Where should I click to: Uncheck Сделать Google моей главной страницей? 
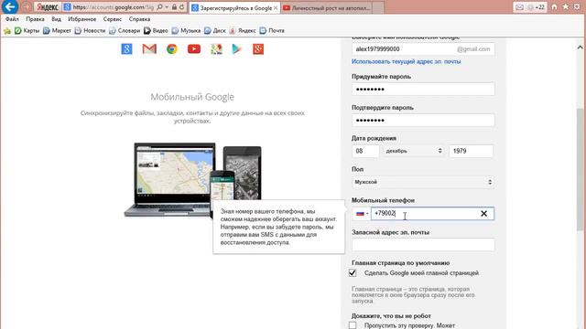[353, 273]
